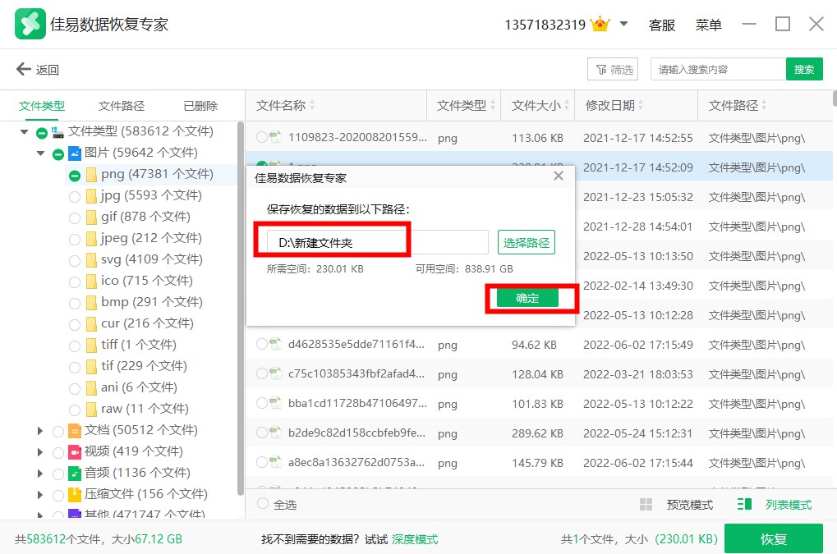The height and width of the screenshot is (554, 837).
Task: Switch to 预览模式 grid icon
Action: [646, 505]
